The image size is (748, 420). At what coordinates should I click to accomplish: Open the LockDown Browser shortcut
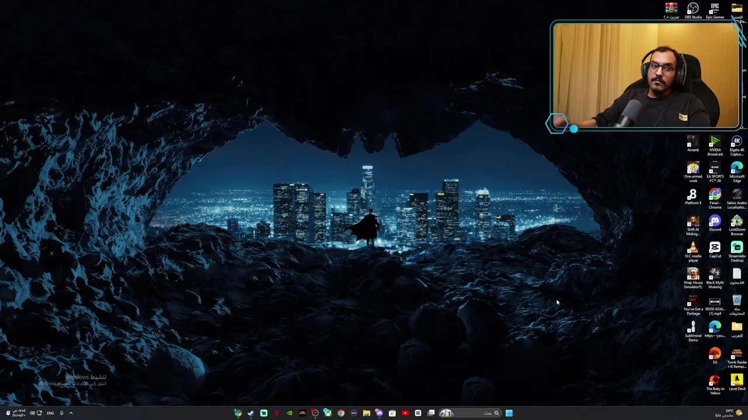(x=736, y=226)
